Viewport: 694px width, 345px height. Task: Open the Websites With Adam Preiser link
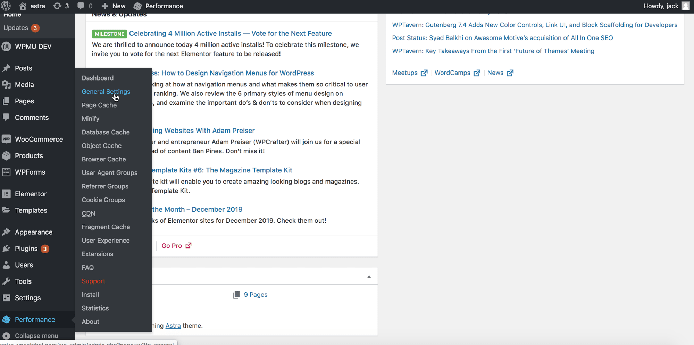(x=203, y=131)
